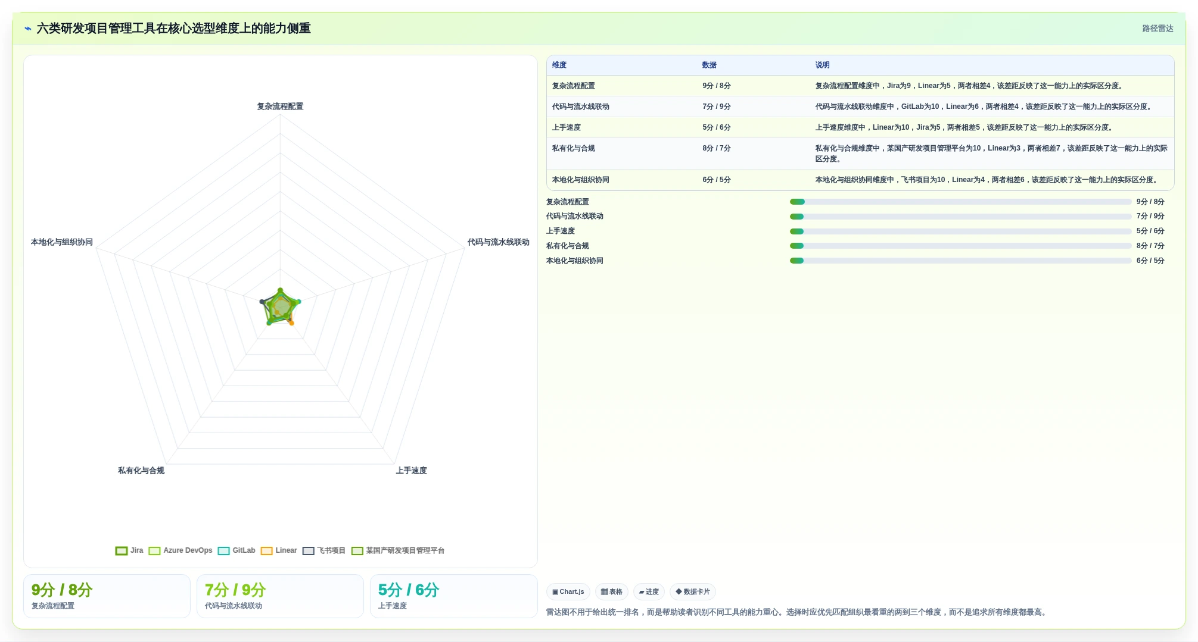This screenshot has width=1198, height=642.
Task: Toggle 飞书项目 legend swatch
Action: coord(308,551)
